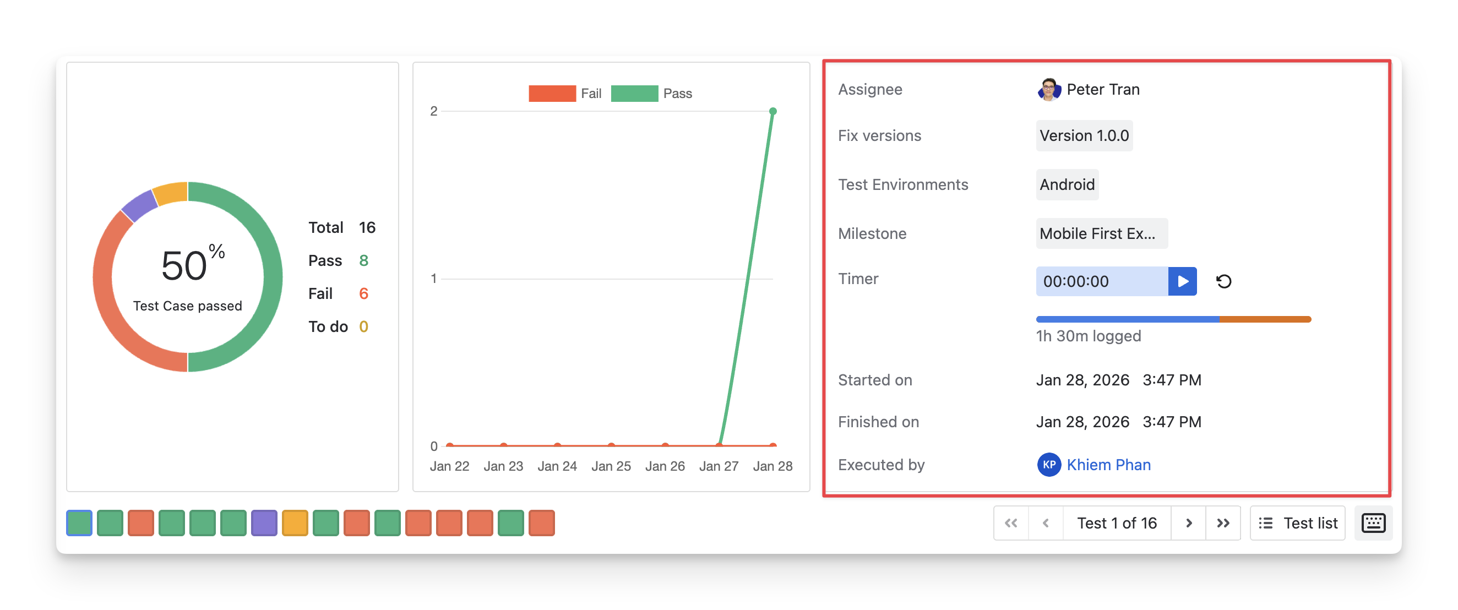
Task: Reset the timer with the circular arrow icon
Action: tap(1223, 281)
